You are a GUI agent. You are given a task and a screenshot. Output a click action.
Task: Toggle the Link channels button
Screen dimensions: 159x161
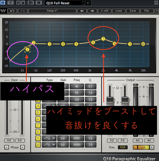click(143, 147)
